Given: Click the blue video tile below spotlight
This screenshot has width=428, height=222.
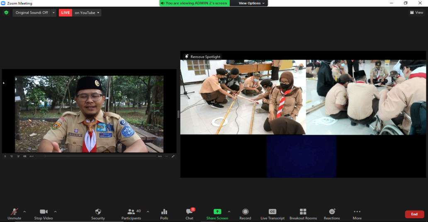Looking at the screenshot, I should (x=302, y=156).
